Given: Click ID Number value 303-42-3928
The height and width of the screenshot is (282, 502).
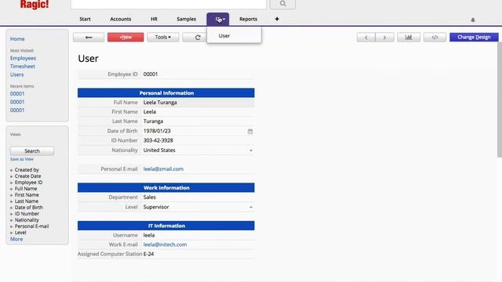Looking at the screenshot, I should pos(158,140).
